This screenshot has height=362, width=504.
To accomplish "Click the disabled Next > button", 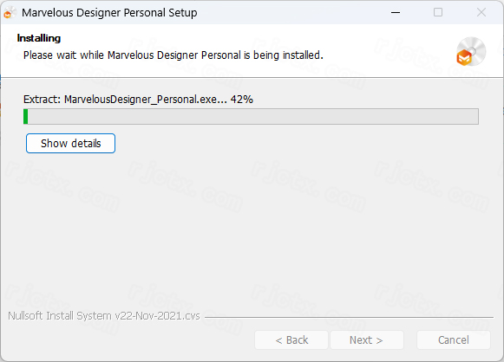I will (366, 339).
